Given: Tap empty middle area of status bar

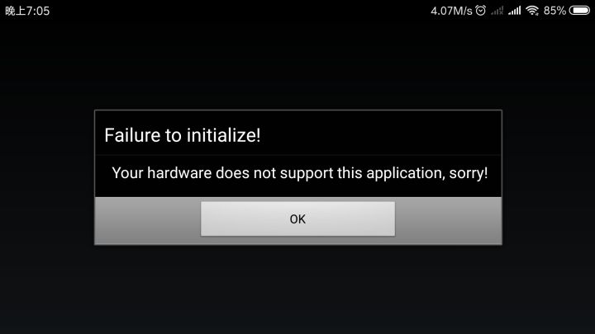Looking at the screenshot, I should (239, 11).
